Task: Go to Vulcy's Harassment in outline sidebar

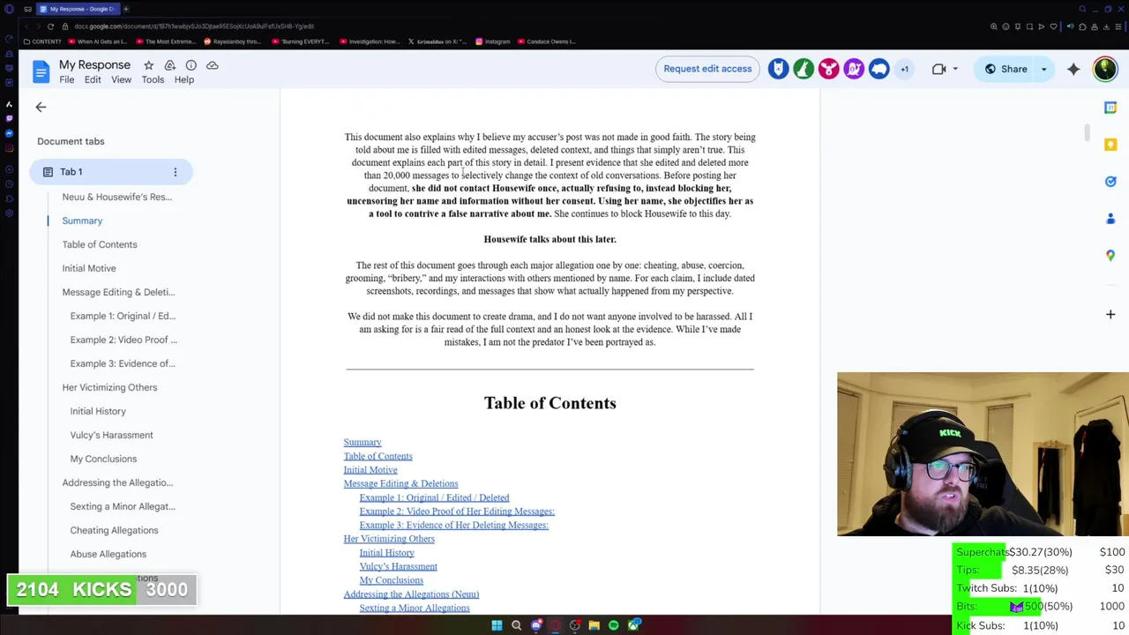Action: coord(111,435)
